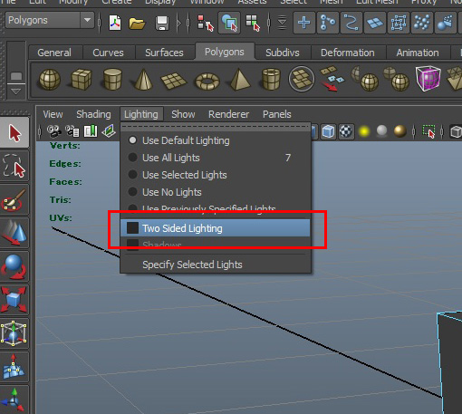
Task: Select by component type icon
Action: (253, 23)
